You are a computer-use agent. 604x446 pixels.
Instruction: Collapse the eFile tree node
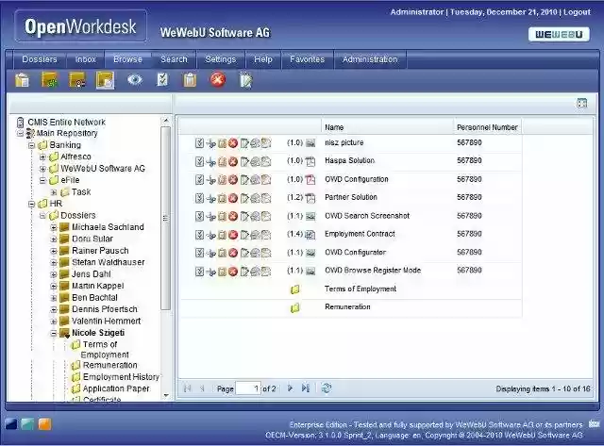point(42,180)
